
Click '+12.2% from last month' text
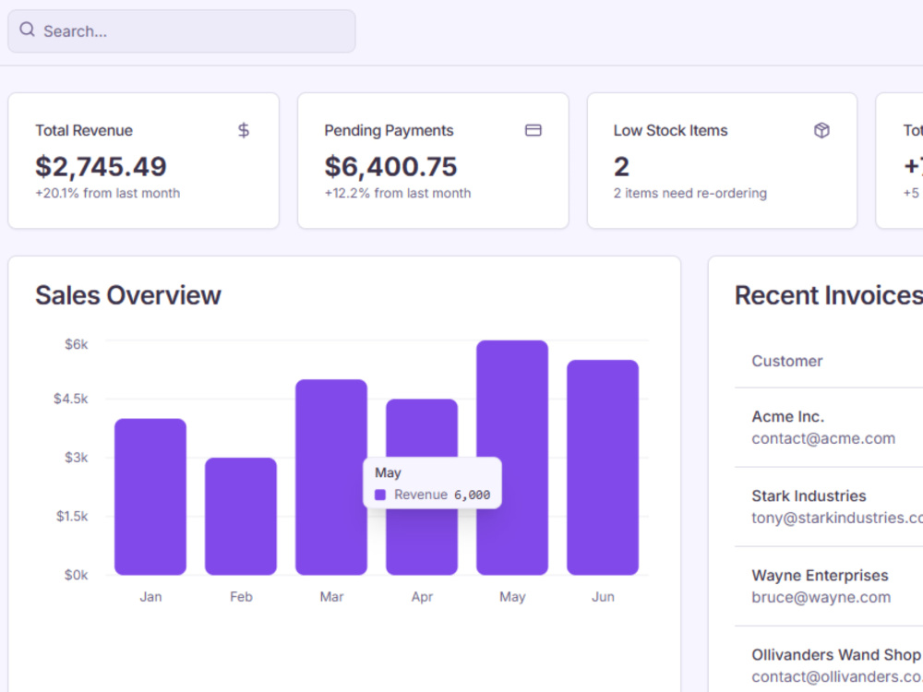coord(398,193)
